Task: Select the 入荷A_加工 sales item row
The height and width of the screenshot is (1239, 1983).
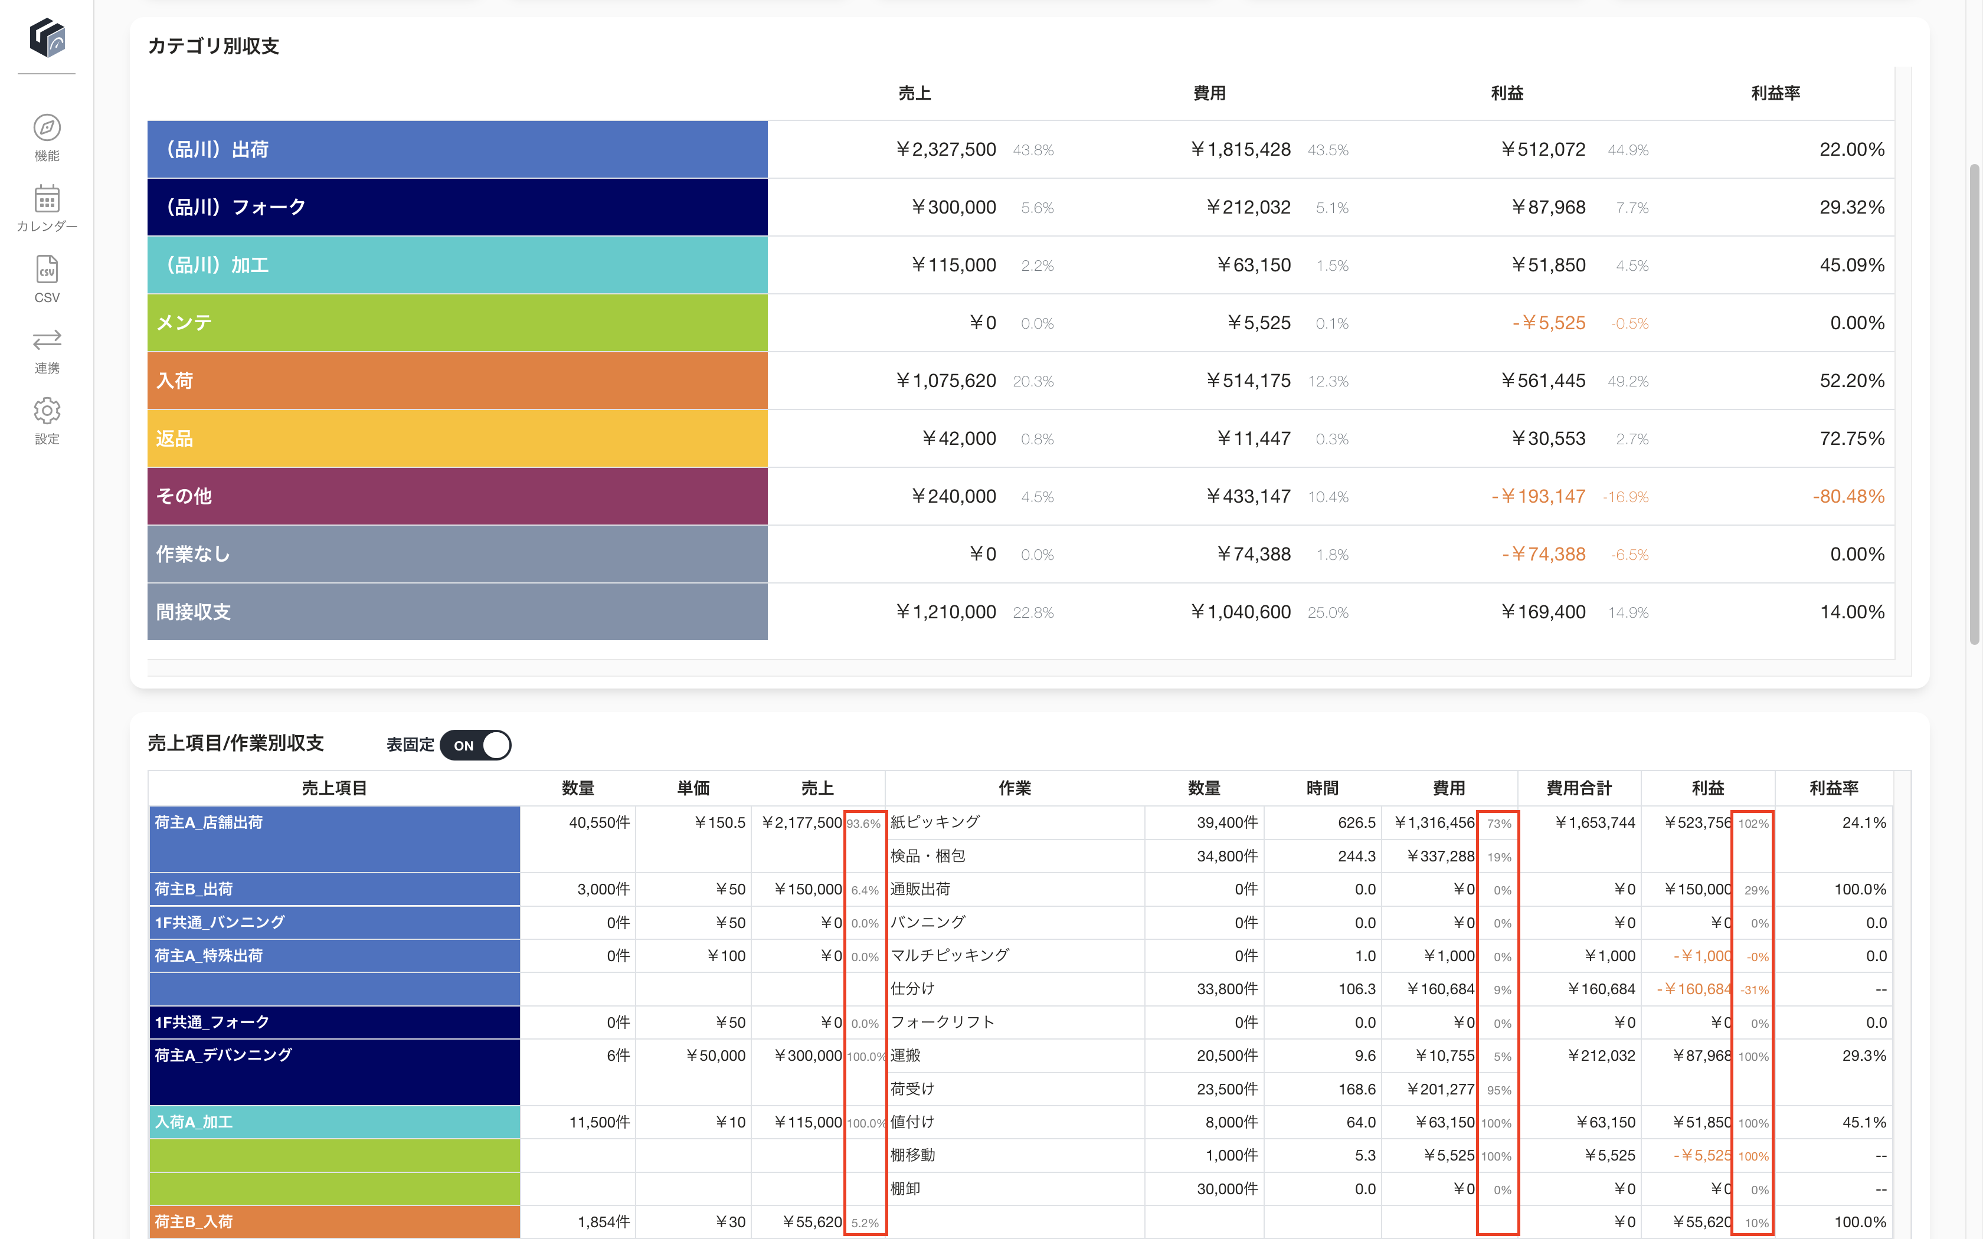Action: (x=334, y=1122)
